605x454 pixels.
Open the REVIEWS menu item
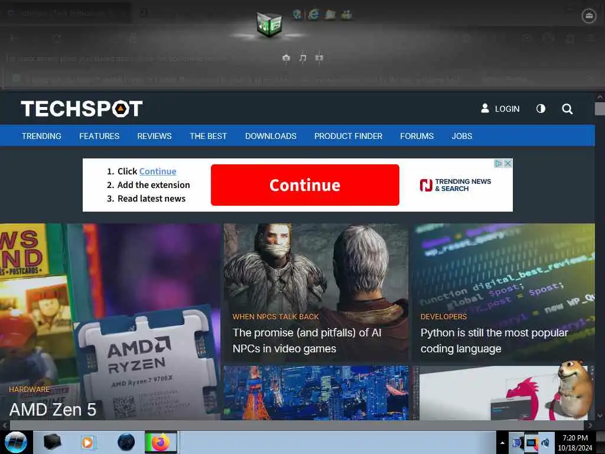click(x=154, y=136)
